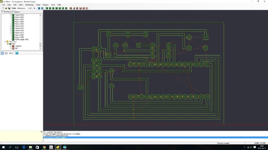The width and height of the screenshot is (268, 150).
Task: Click cursor coordinates in status bar
Action: [260, 143]
